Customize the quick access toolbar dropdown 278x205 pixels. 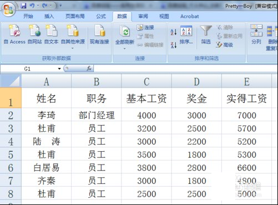[x=60, y=6]
